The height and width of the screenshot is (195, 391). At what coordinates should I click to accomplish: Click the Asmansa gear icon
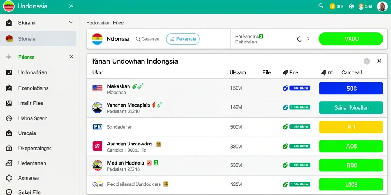coord(9,178)
